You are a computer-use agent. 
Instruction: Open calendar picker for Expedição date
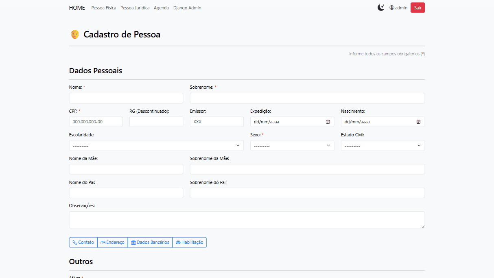[x=328, y=122]
